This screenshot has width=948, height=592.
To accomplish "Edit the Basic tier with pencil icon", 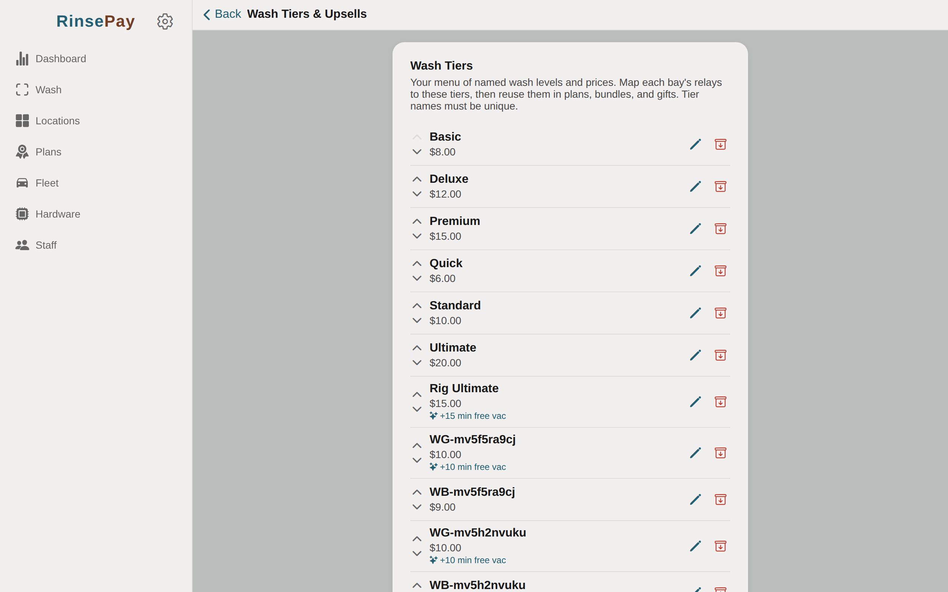I will point(695,144).
